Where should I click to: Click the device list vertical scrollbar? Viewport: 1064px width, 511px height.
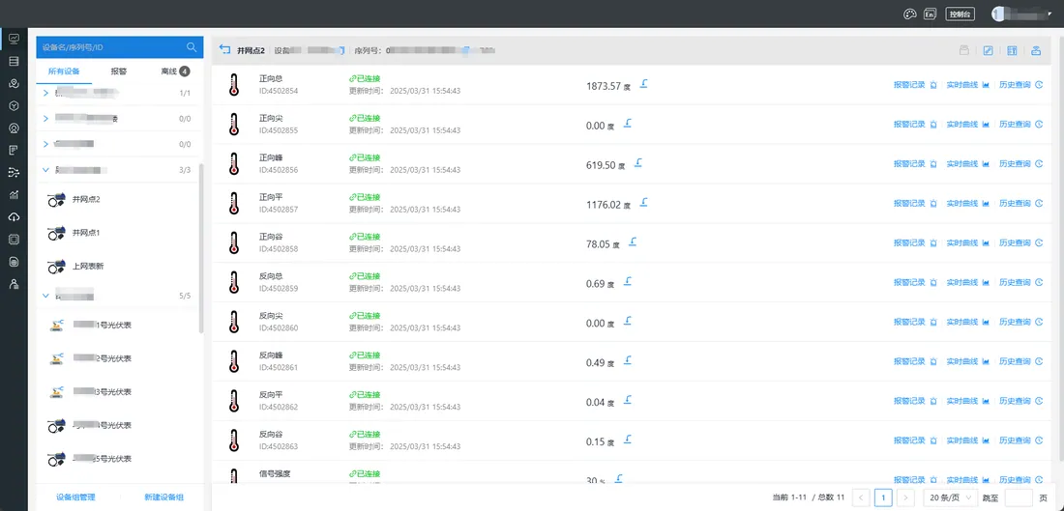pos(201,247)
